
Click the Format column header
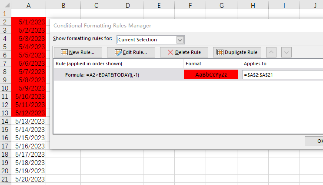193,64
